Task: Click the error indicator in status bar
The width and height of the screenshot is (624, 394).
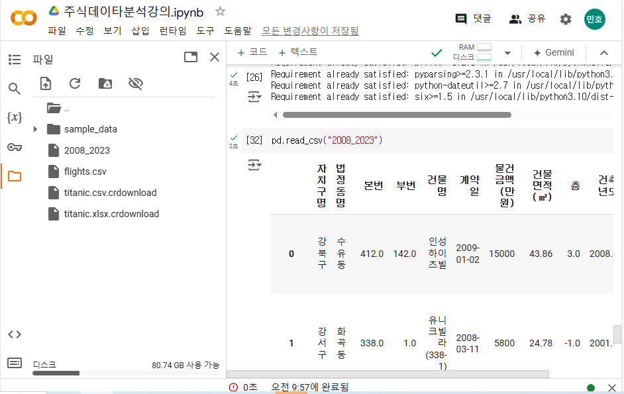Action: (x=234, y=387)
